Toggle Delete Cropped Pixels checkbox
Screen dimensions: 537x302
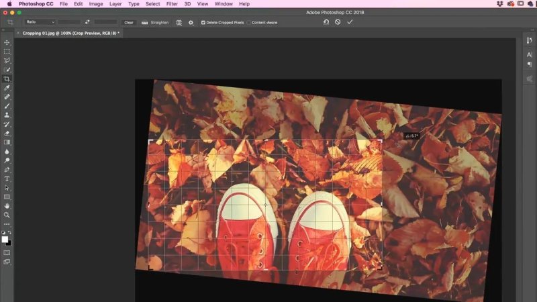(x=203, y=23)
